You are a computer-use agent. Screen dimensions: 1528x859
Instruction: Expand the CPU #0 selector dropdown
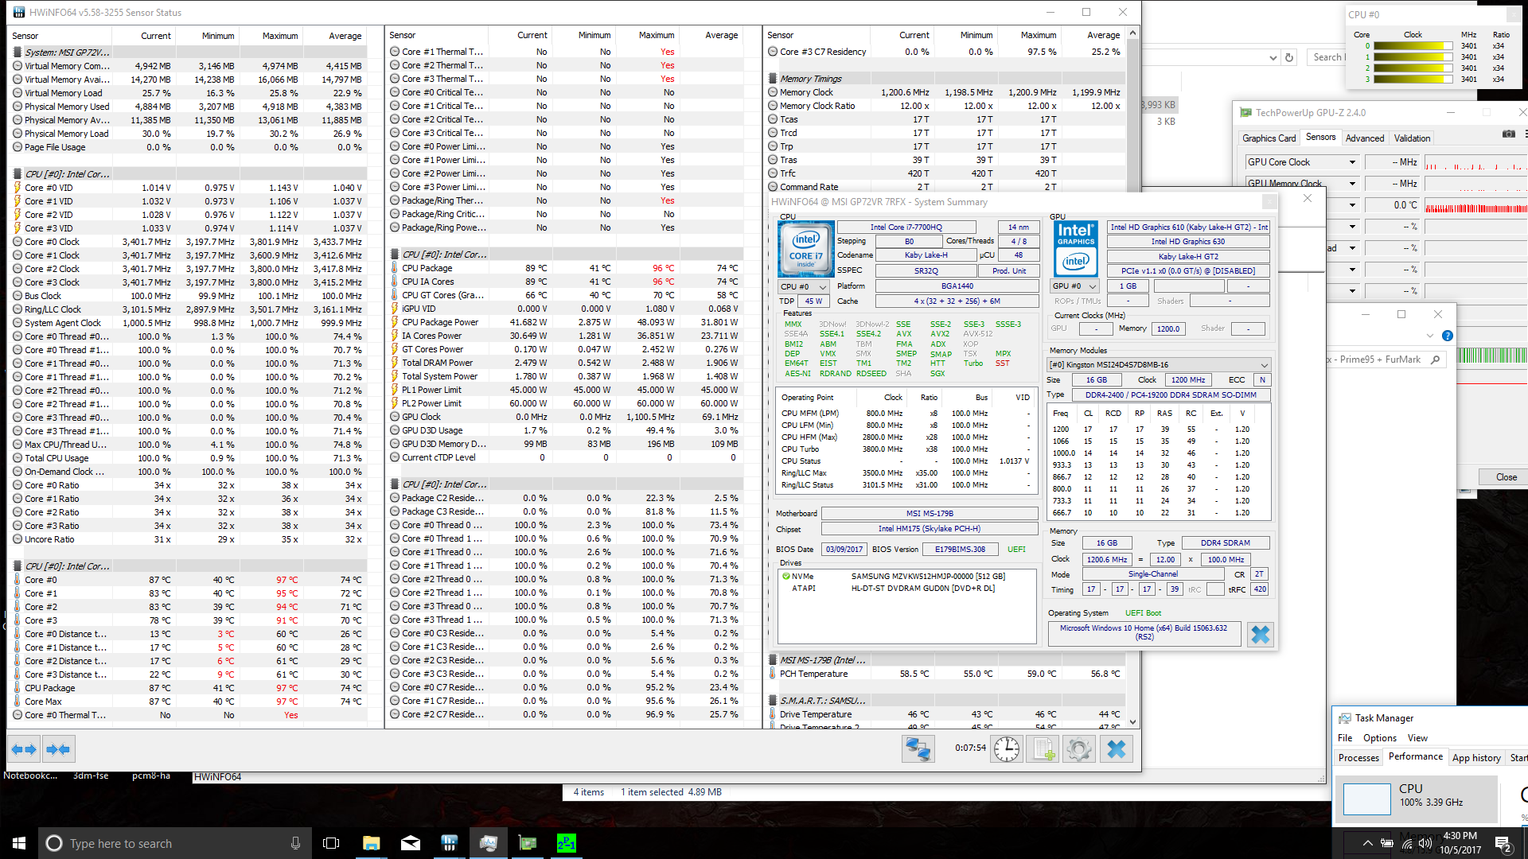(805, 286)
